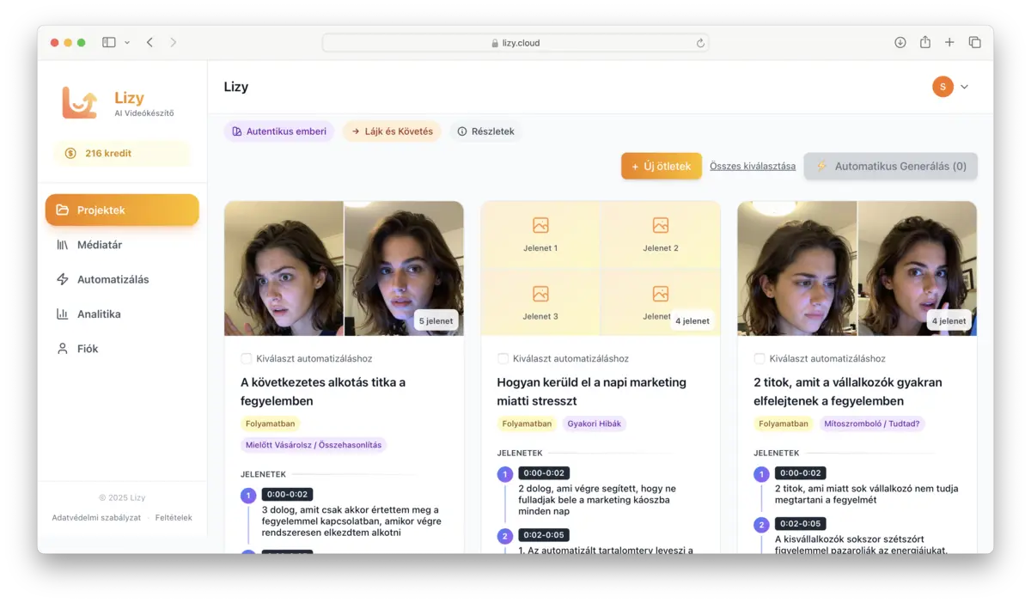
Task: Go back in Safari
Action: coord(149,42)
